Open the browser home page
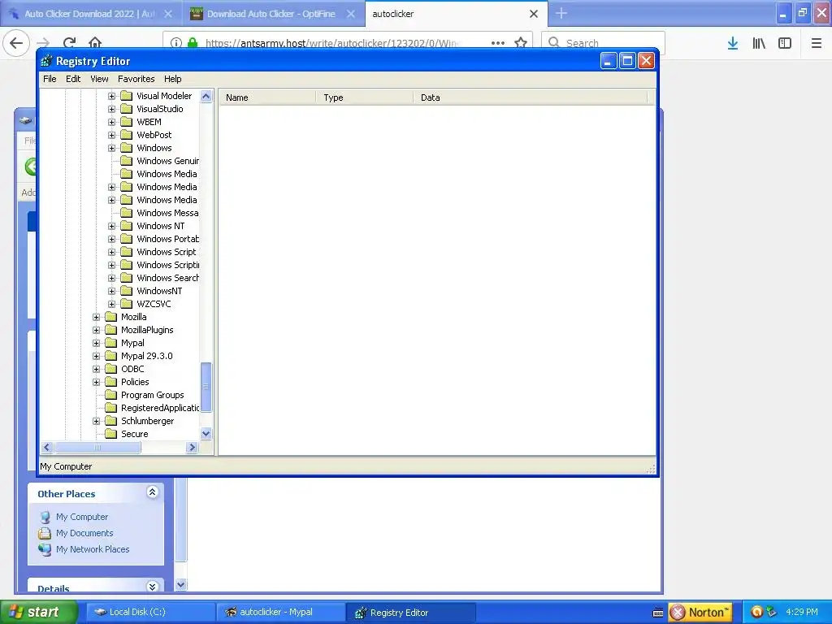 pyautogui.click(x=95, y=42)
